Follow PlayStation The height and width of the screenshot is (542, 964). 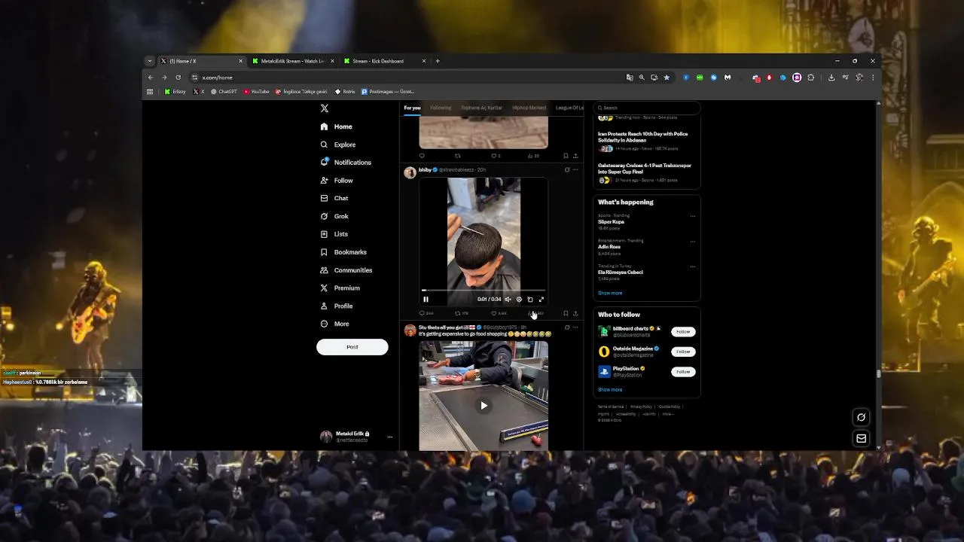click(x=683, y=372)
